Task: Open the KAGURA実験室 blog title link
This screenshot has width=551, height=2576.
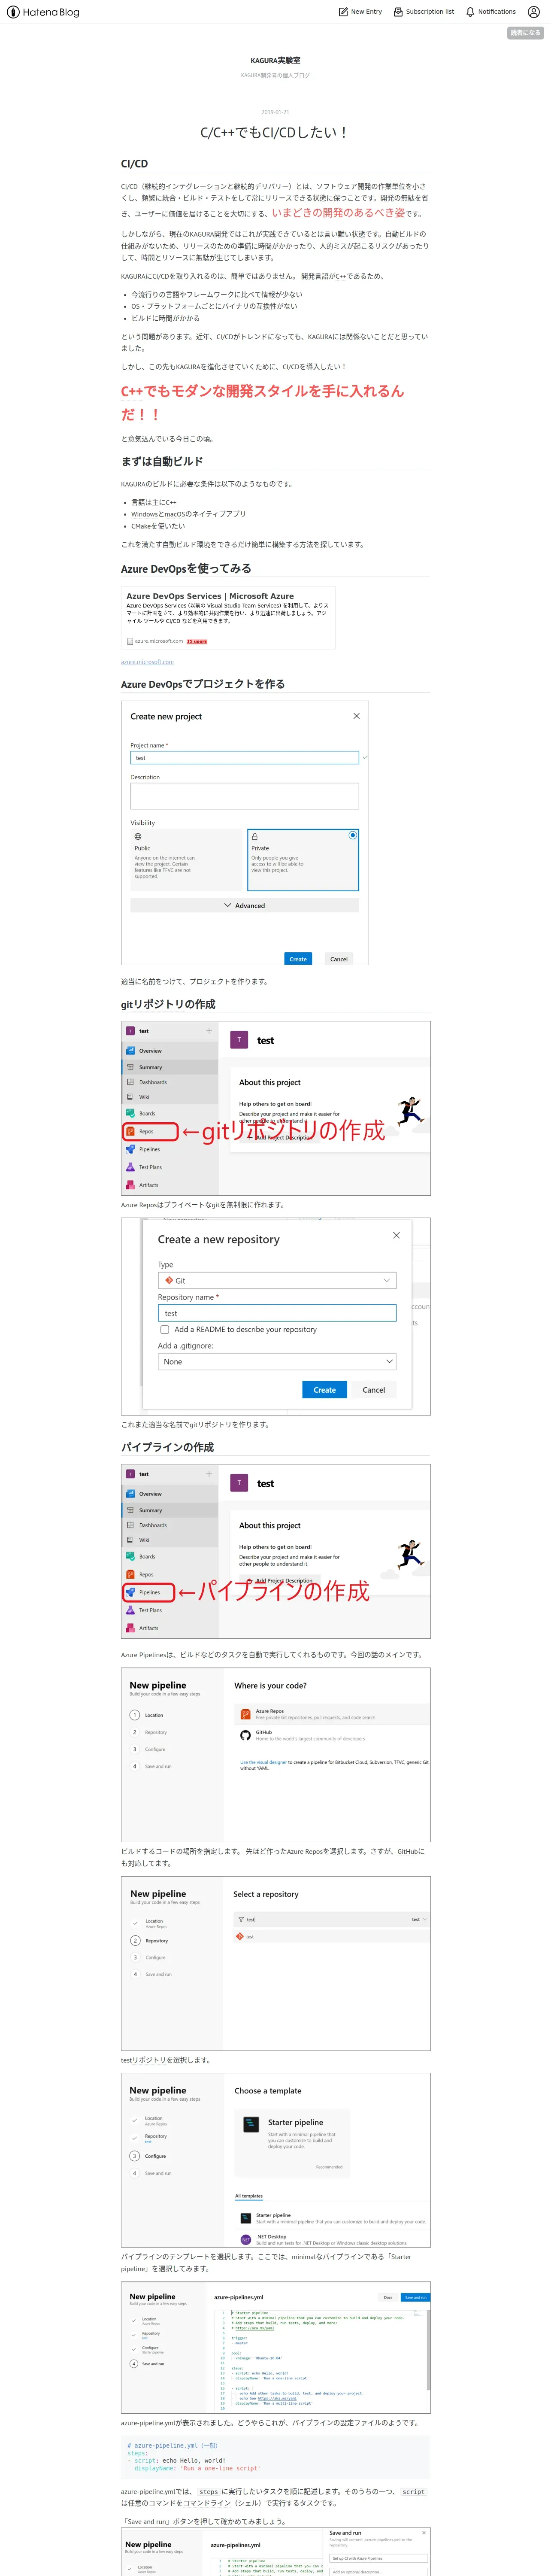Action: (275, 61)
